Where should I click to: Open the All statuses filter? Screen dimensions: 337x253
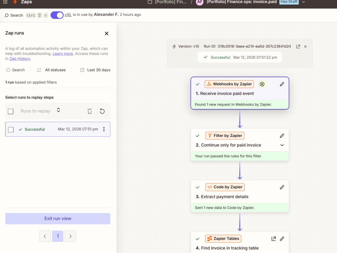(x=51, y=70)
